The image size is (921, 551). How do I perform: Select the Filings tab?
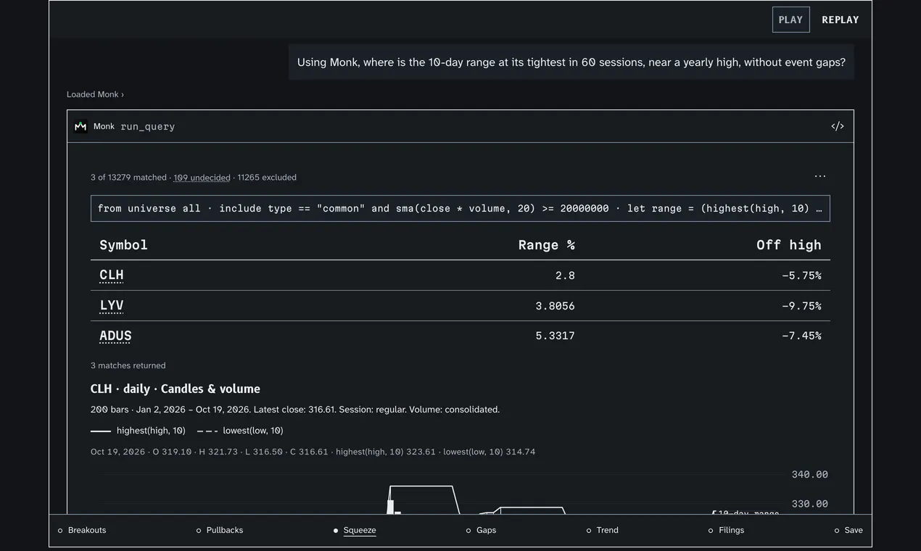727,531
